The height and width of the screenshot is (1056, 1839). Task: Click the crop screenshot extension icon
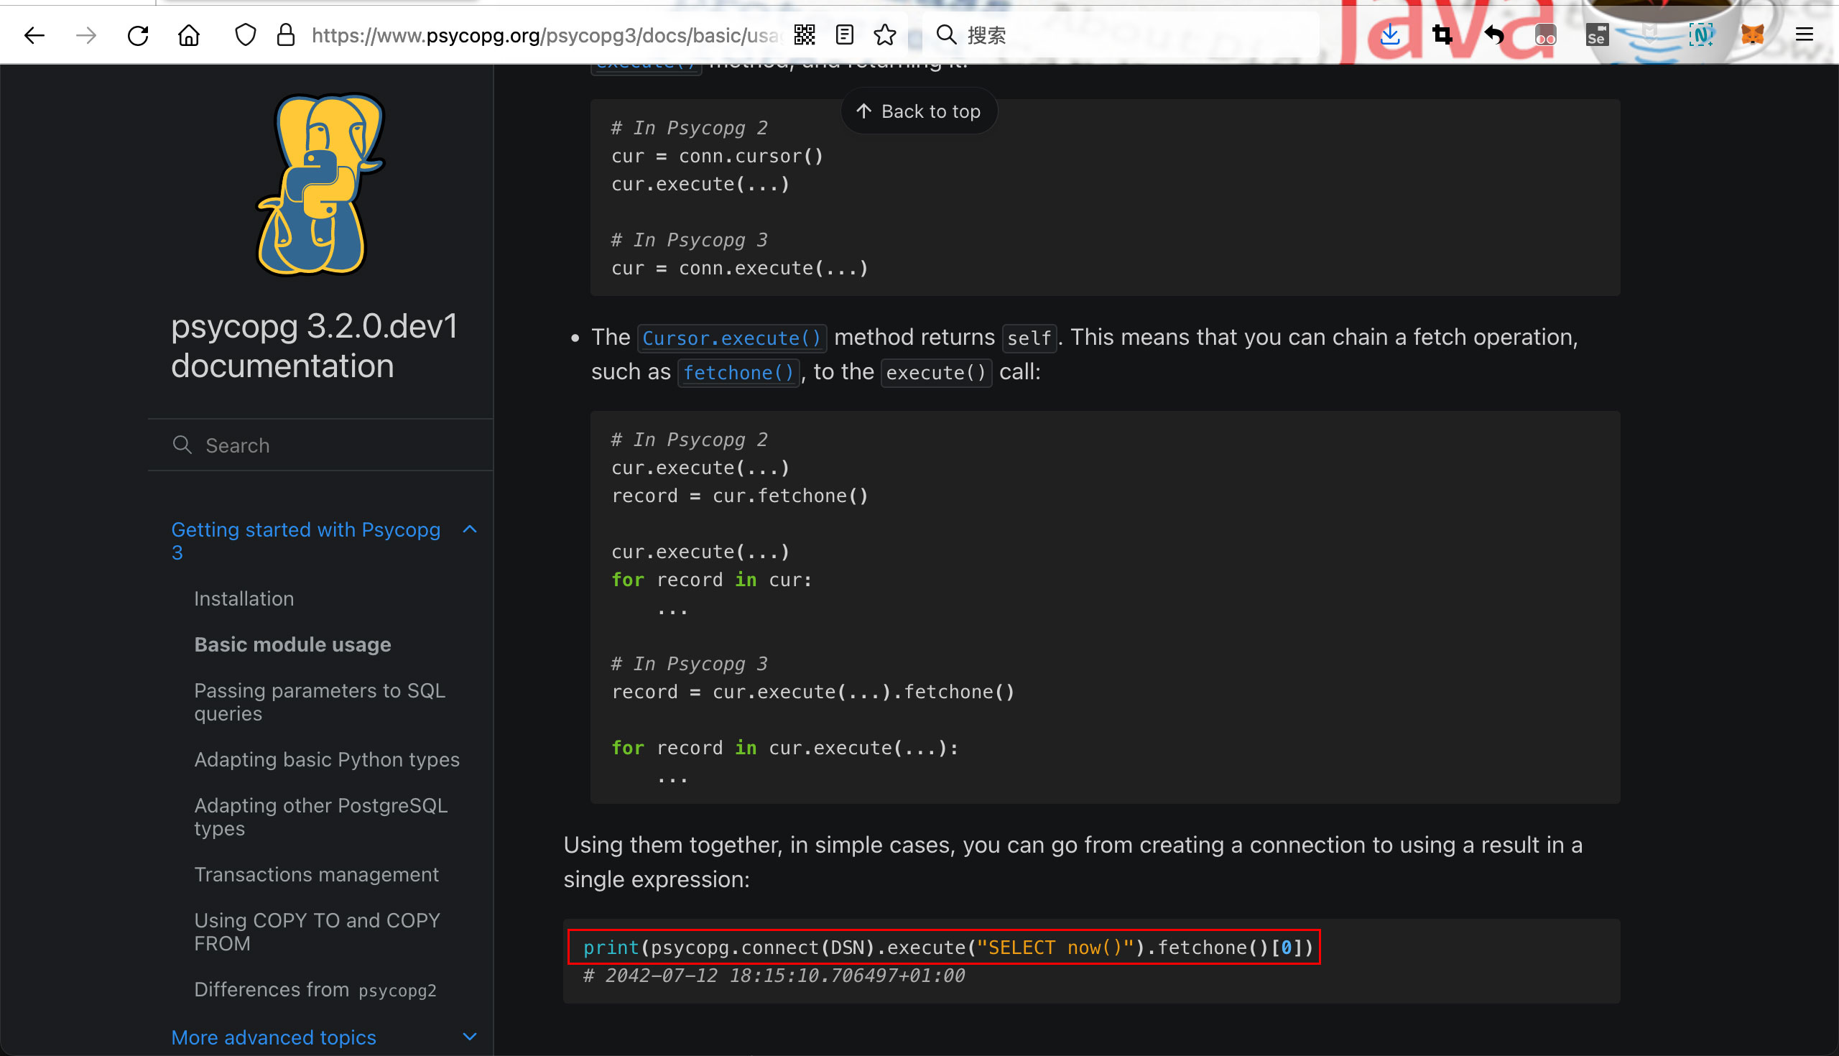tap(1442, 34)
